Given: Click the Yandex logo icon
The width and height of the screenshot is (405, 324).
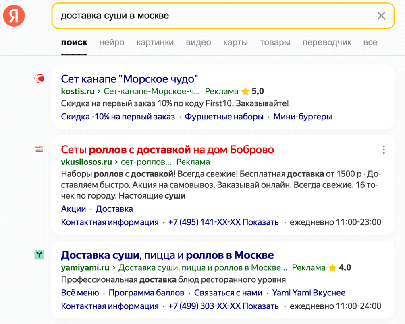Looking at the screenshot, I should pos(14,16).
